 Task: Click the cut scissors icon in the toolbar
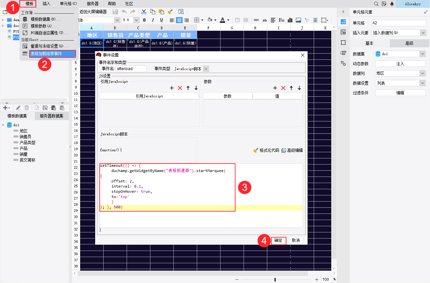pos(144,12)
